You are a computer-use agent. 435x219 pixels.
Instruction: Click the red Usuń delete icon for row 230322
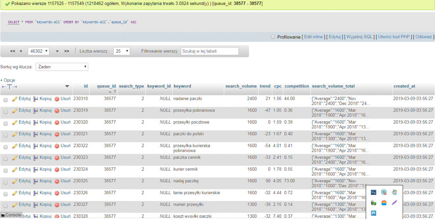coord(57,146)
